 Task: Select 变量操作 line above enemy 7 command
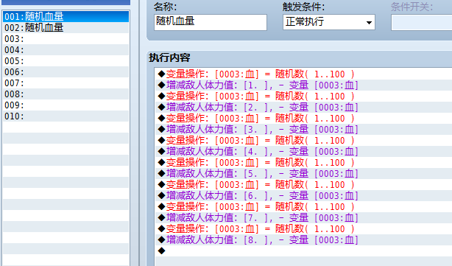[304, 206]
